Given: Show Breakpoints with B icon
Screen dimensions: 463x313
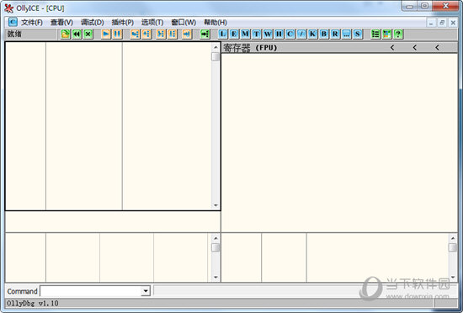Looking at the screenshot, I should (323, 34).
